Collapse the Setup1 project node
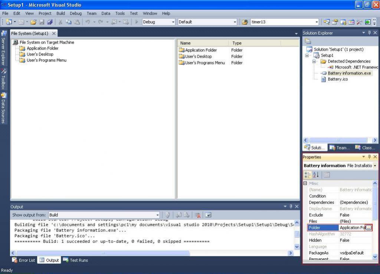 307,56
